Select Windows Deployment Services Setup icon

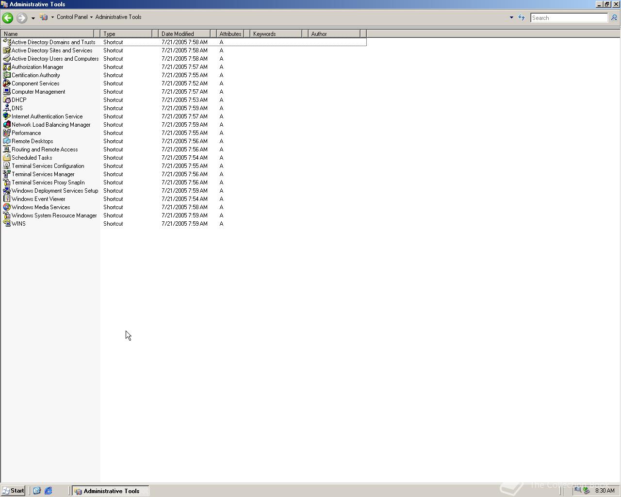click(x=7, y=191)
